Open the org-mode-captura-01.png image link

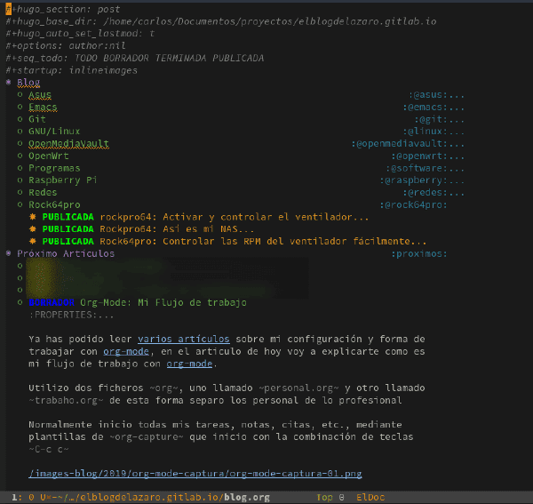195,474
